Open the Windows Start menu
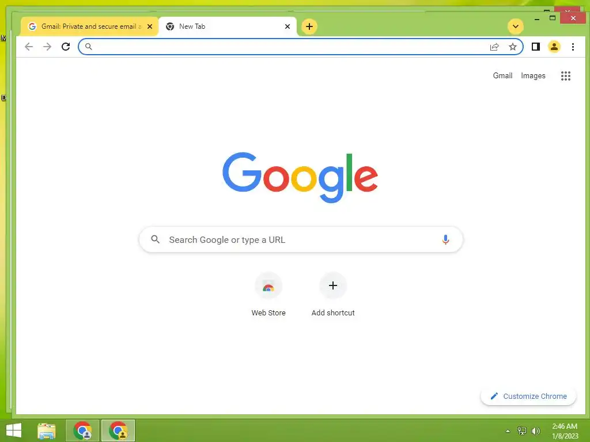Screen dimensions: 590x442 14,430
